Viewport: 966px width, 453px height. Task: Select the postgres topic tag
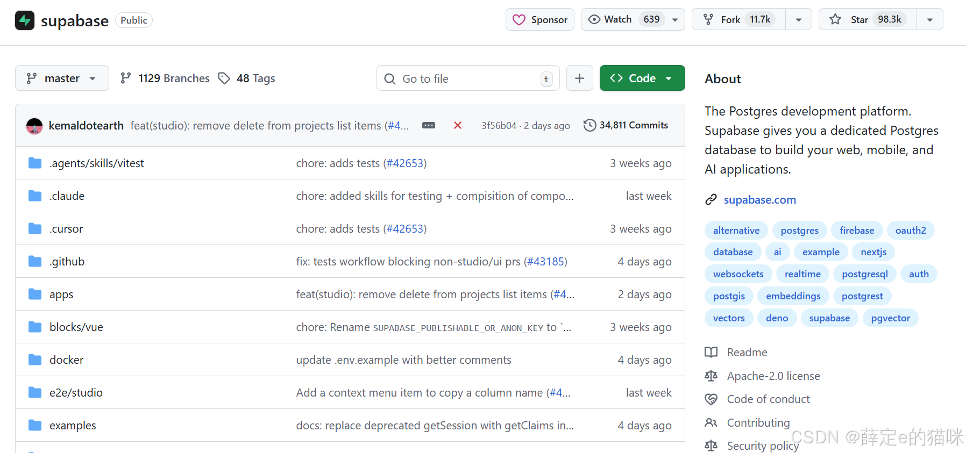click(799, 231)
